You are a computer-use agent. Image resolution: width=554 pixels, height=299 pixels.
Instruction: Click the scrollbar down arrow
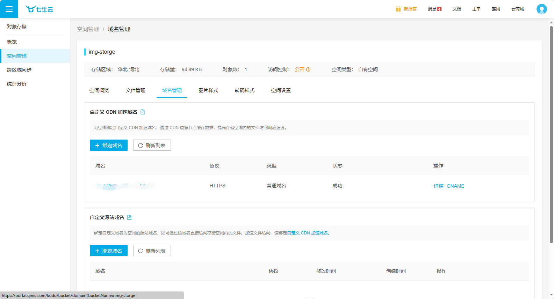pos(551,295)
